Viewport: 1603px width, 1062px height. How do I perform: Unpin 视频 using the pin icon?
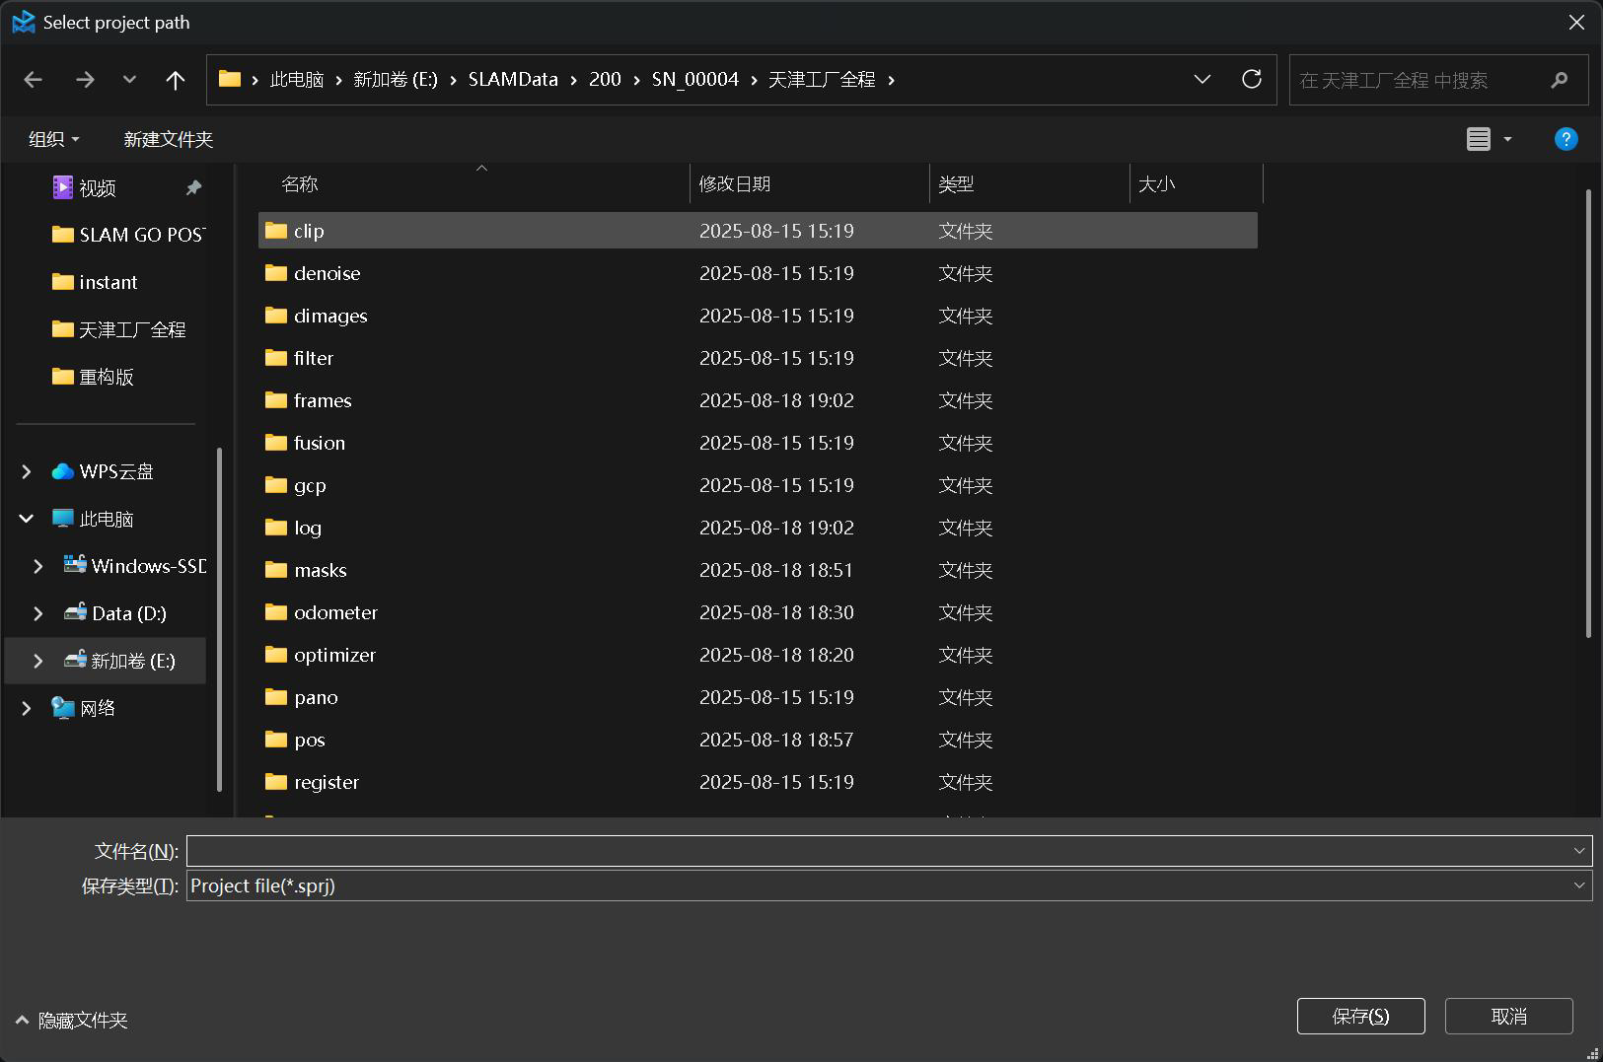click(x=193, y=187)
